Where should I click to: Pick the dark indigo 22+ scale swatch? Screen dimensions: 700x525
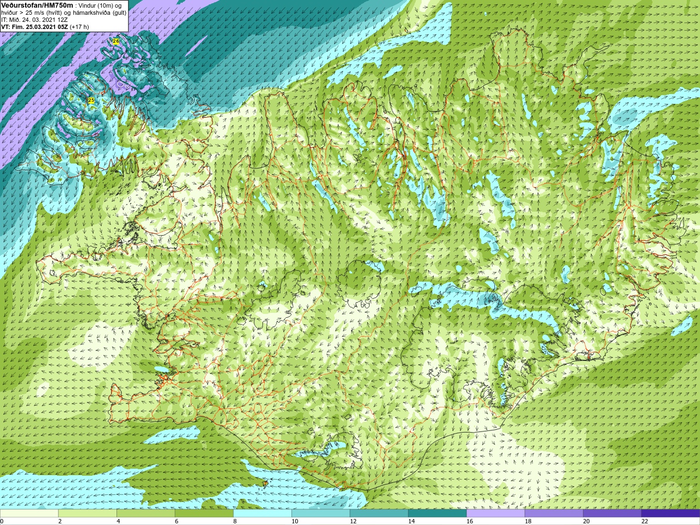[x=670, y=514]
